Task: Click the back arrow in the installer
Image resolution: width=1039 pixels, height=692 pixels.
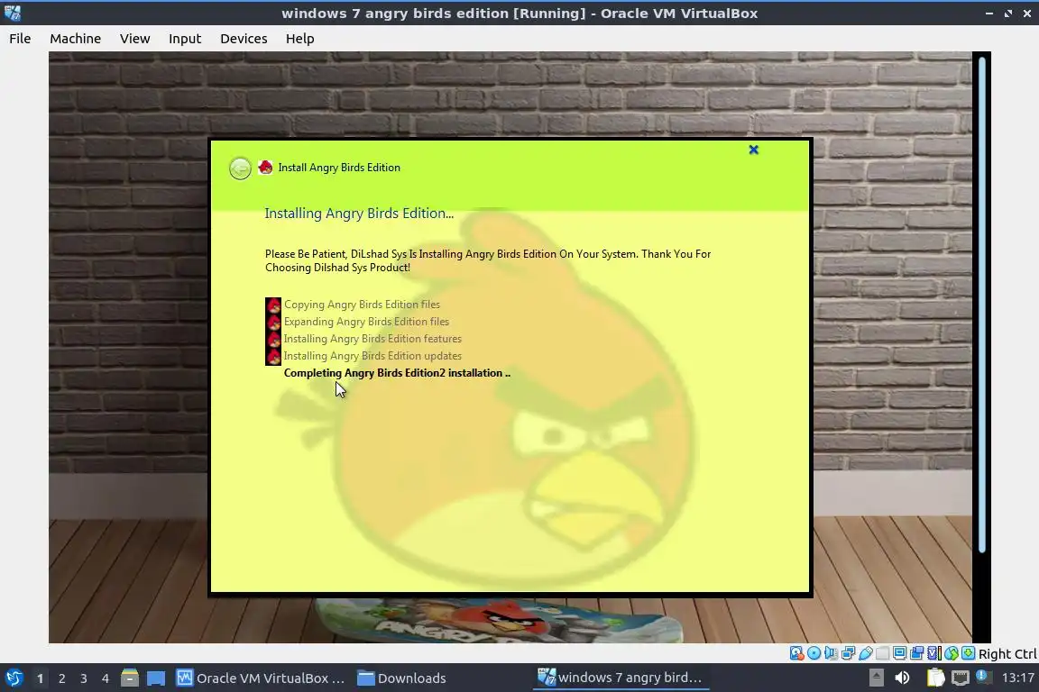Action: pyautogui.click(x=240, y=168)
